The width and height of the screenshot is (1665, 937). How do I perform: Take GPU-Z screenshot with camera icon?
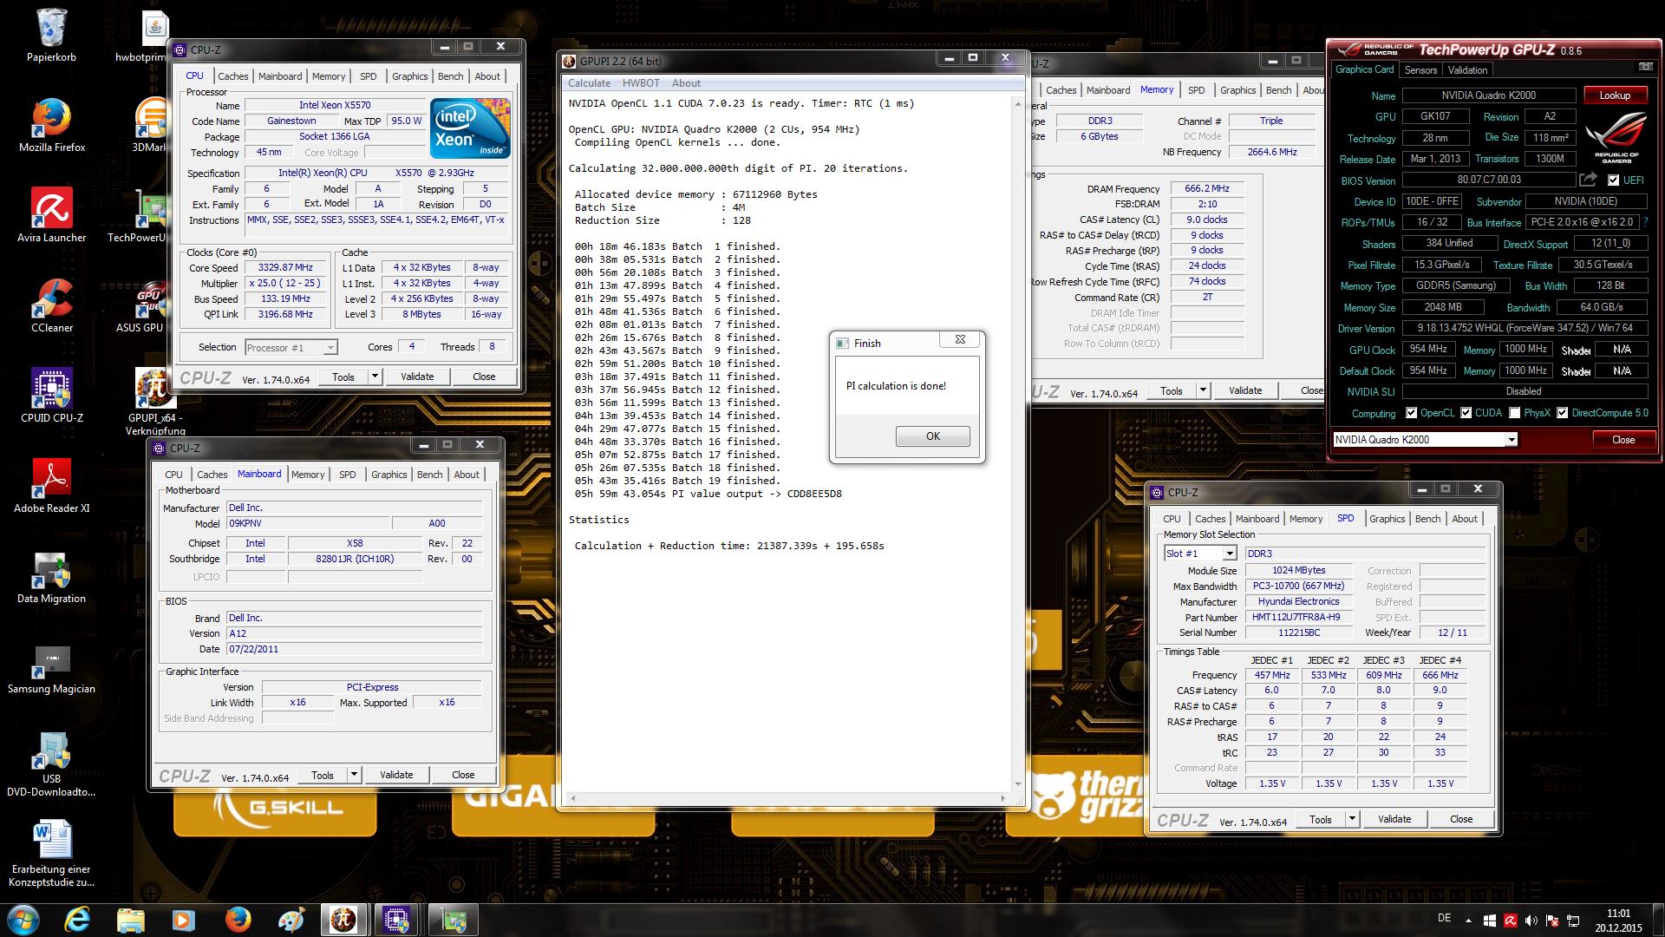[1645, 67]
